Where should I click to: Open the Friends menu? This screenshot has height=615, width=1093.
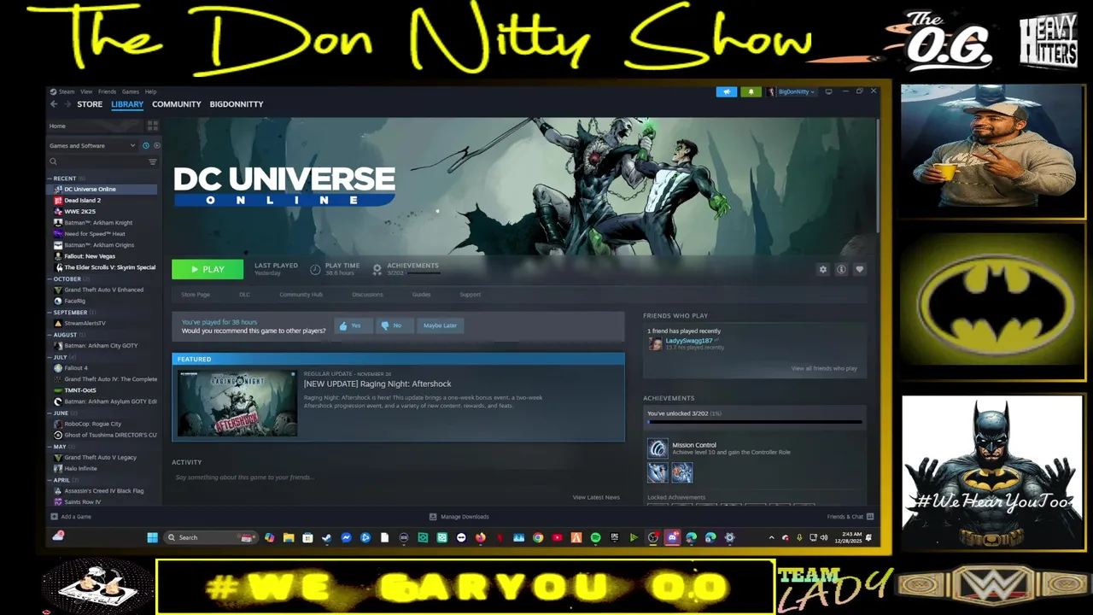107,91
